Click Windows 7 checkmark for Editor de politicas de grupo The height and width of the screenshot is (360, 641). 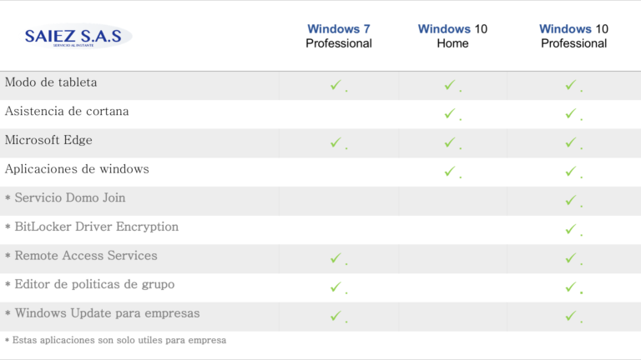pos(336,287)
